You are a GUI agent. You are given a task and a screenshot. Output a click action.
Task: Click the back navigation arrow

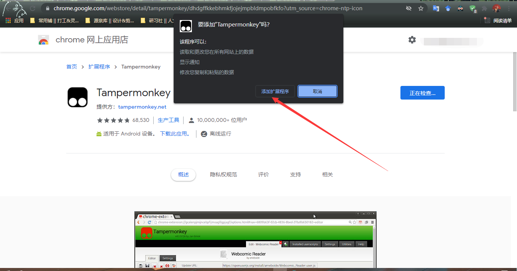[x=8, y=8]
